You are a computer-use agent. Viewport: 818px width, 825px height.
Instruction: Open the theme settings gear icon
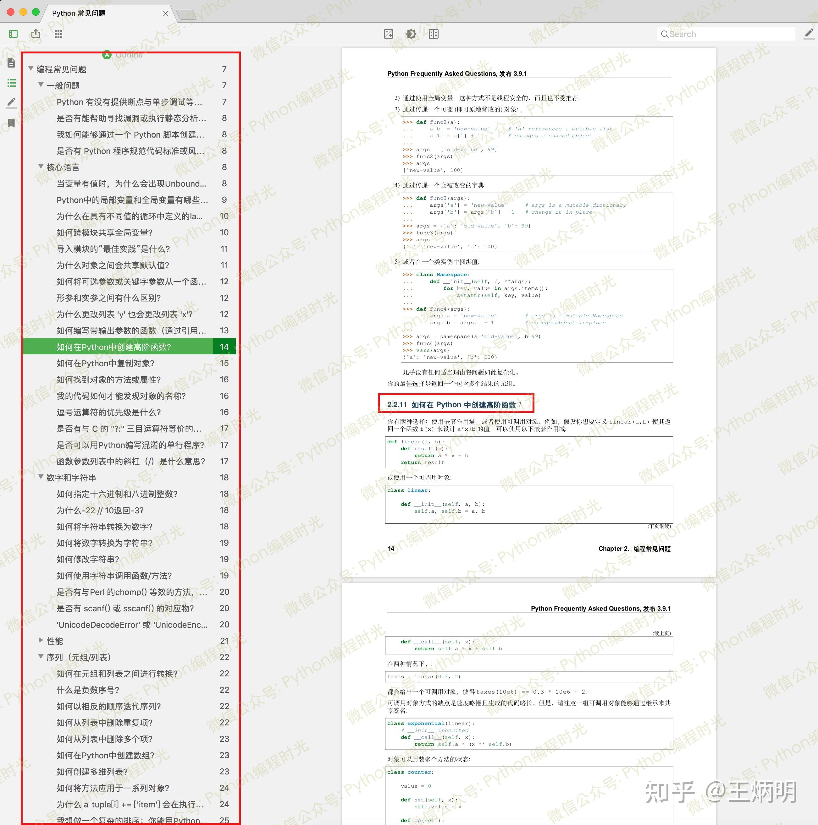[411, 34]
